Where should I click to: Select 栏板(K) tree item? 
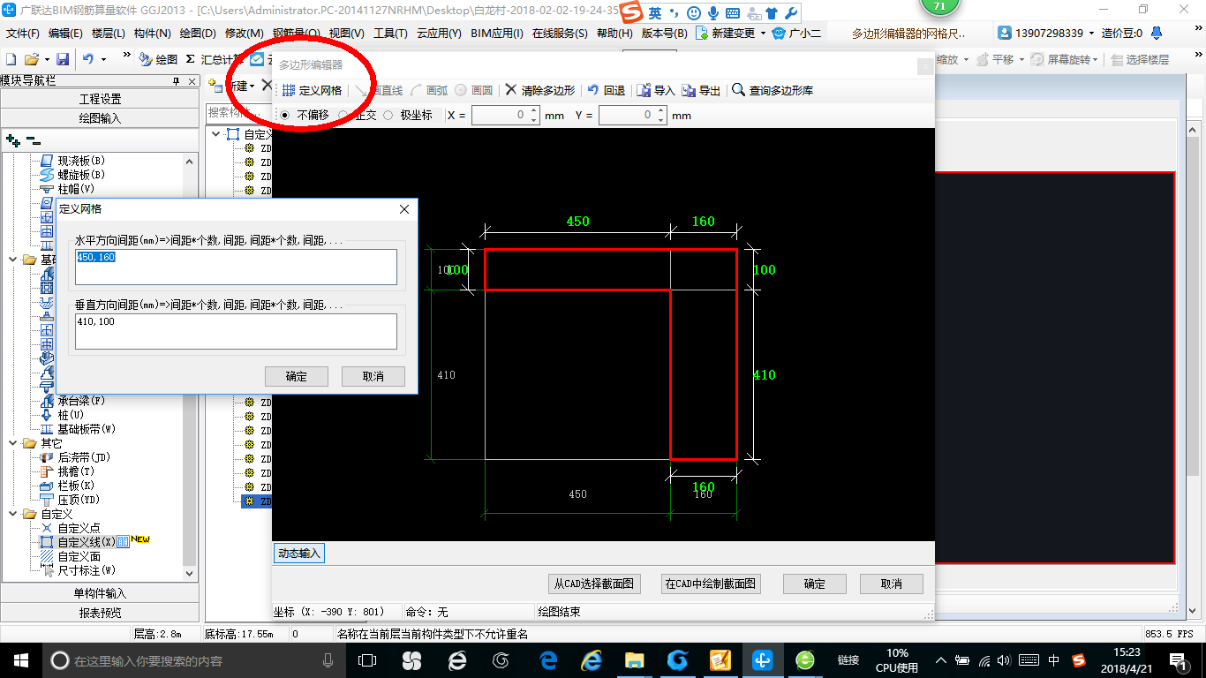tap(67, 486)
